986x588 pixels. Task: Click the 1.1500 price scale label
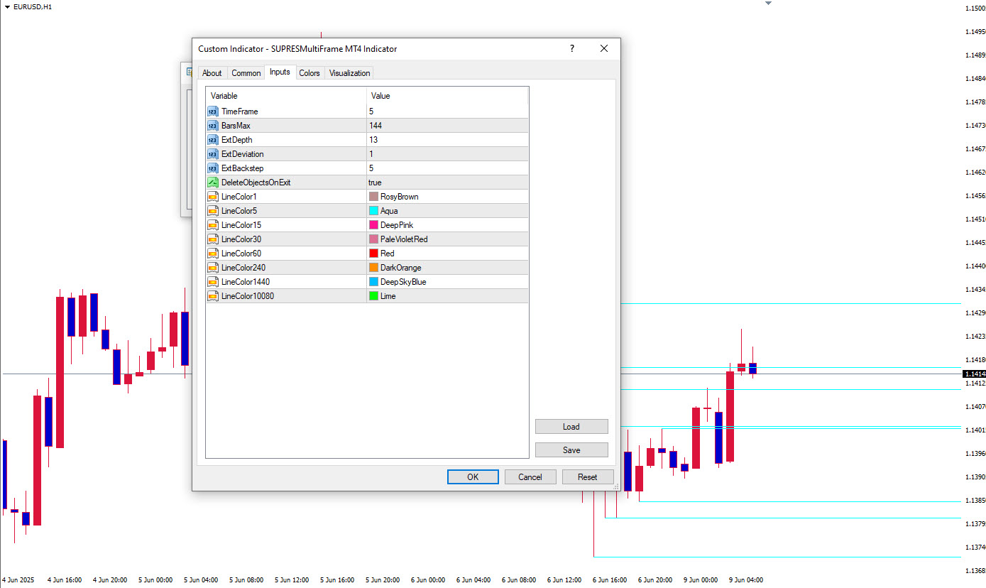click(975, 9)
